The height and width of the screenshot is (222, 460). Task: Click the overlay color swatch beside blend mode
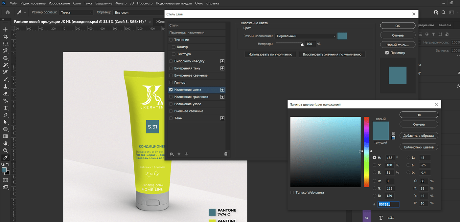tap(342, 36)
